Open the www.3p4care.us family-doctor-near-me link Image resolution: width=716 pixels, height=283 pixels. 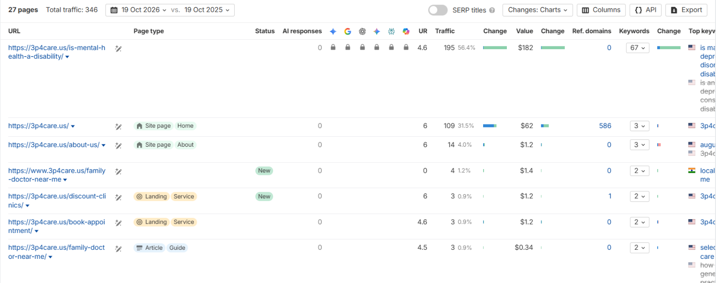point(57,175)
